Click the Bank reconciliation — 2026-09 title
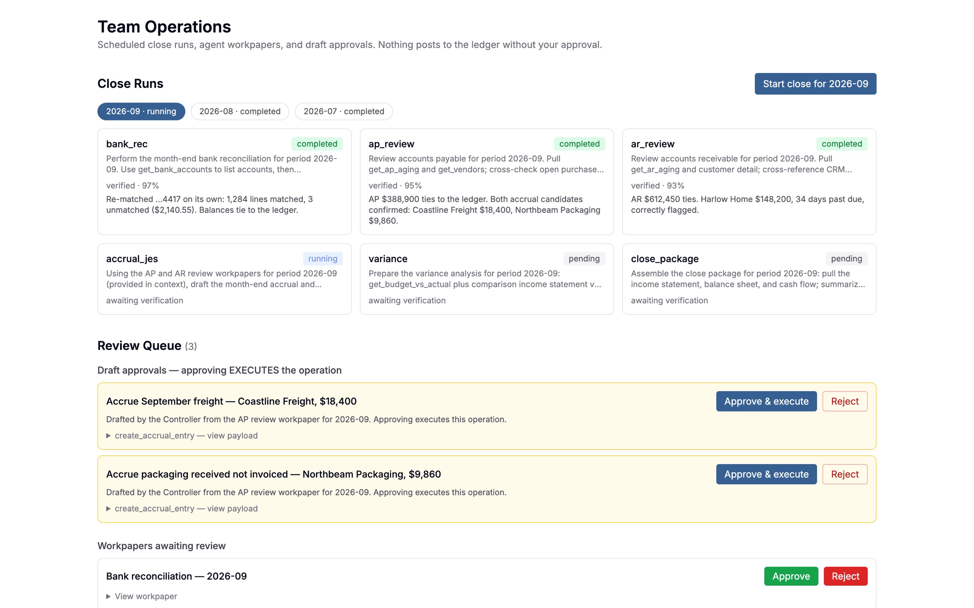Viewport: 974px width, 608px height. (x=177, y=576)
